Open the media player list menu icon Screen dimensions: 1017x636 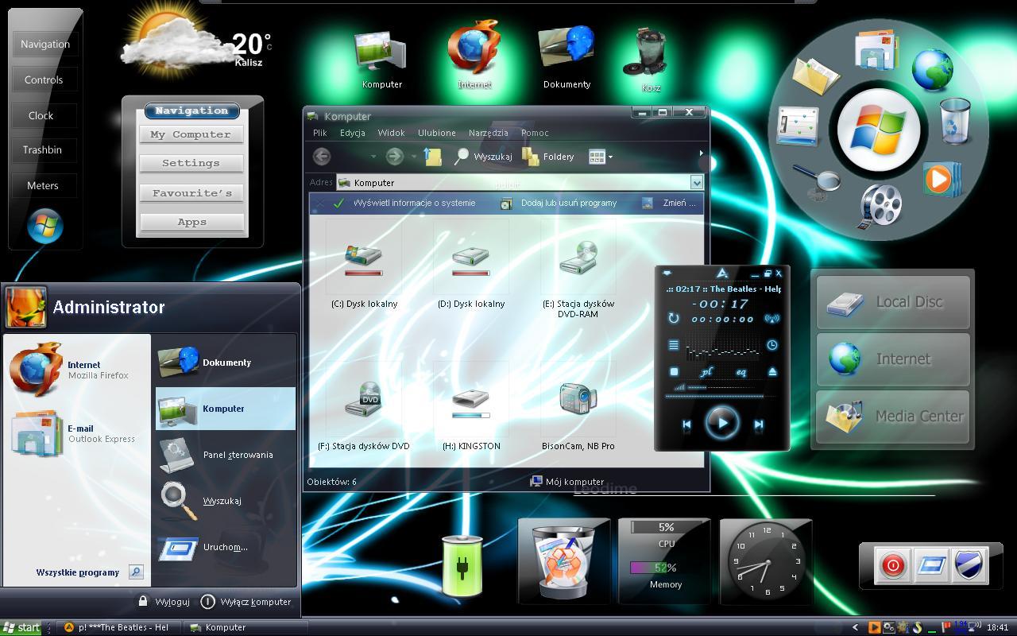pos(674,345)
